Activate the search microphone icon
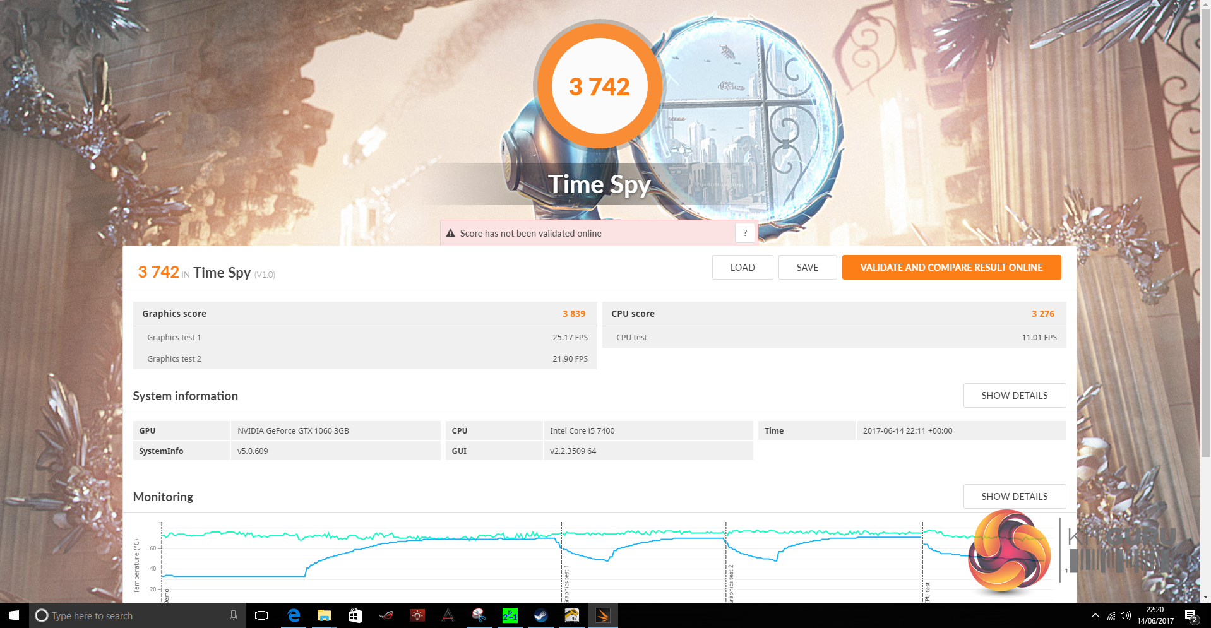The height and width of the screenshot is (628, 1211). pyautogui.click(x=233, y=615)
